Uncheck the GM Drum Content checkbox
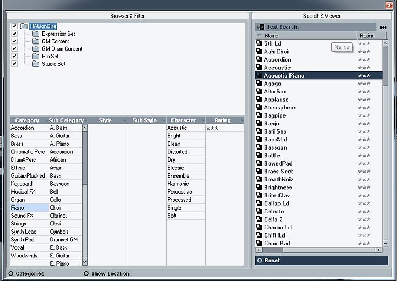This screenshot has height=281, width=397. (x=14, y=49)
